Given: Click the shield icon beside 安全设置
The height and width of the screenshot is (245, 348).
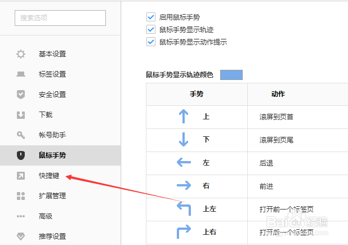Looking at the screenshot, I should [21, 95].
